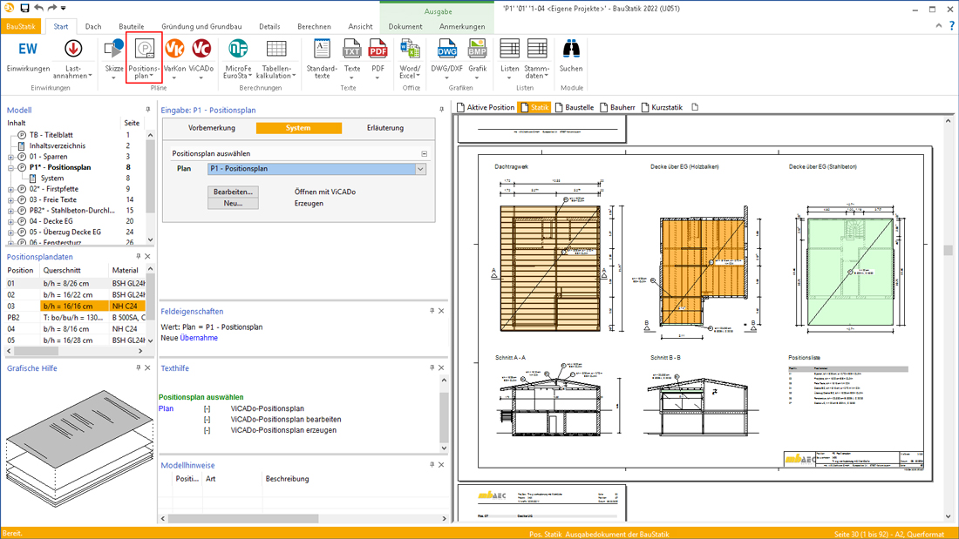The width and height of the screenshot is (959, 539).
Task: Expand the 04 - Decke EG node
Action: pyautogui.click(x=10, y=222)
